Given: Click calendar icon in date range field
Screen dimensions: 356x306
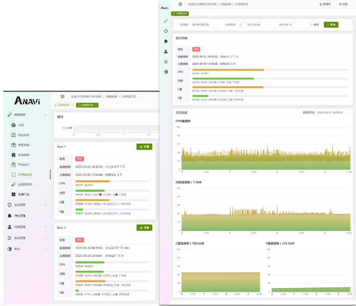Looking at the screenshot, I should (x=241, y=25).
